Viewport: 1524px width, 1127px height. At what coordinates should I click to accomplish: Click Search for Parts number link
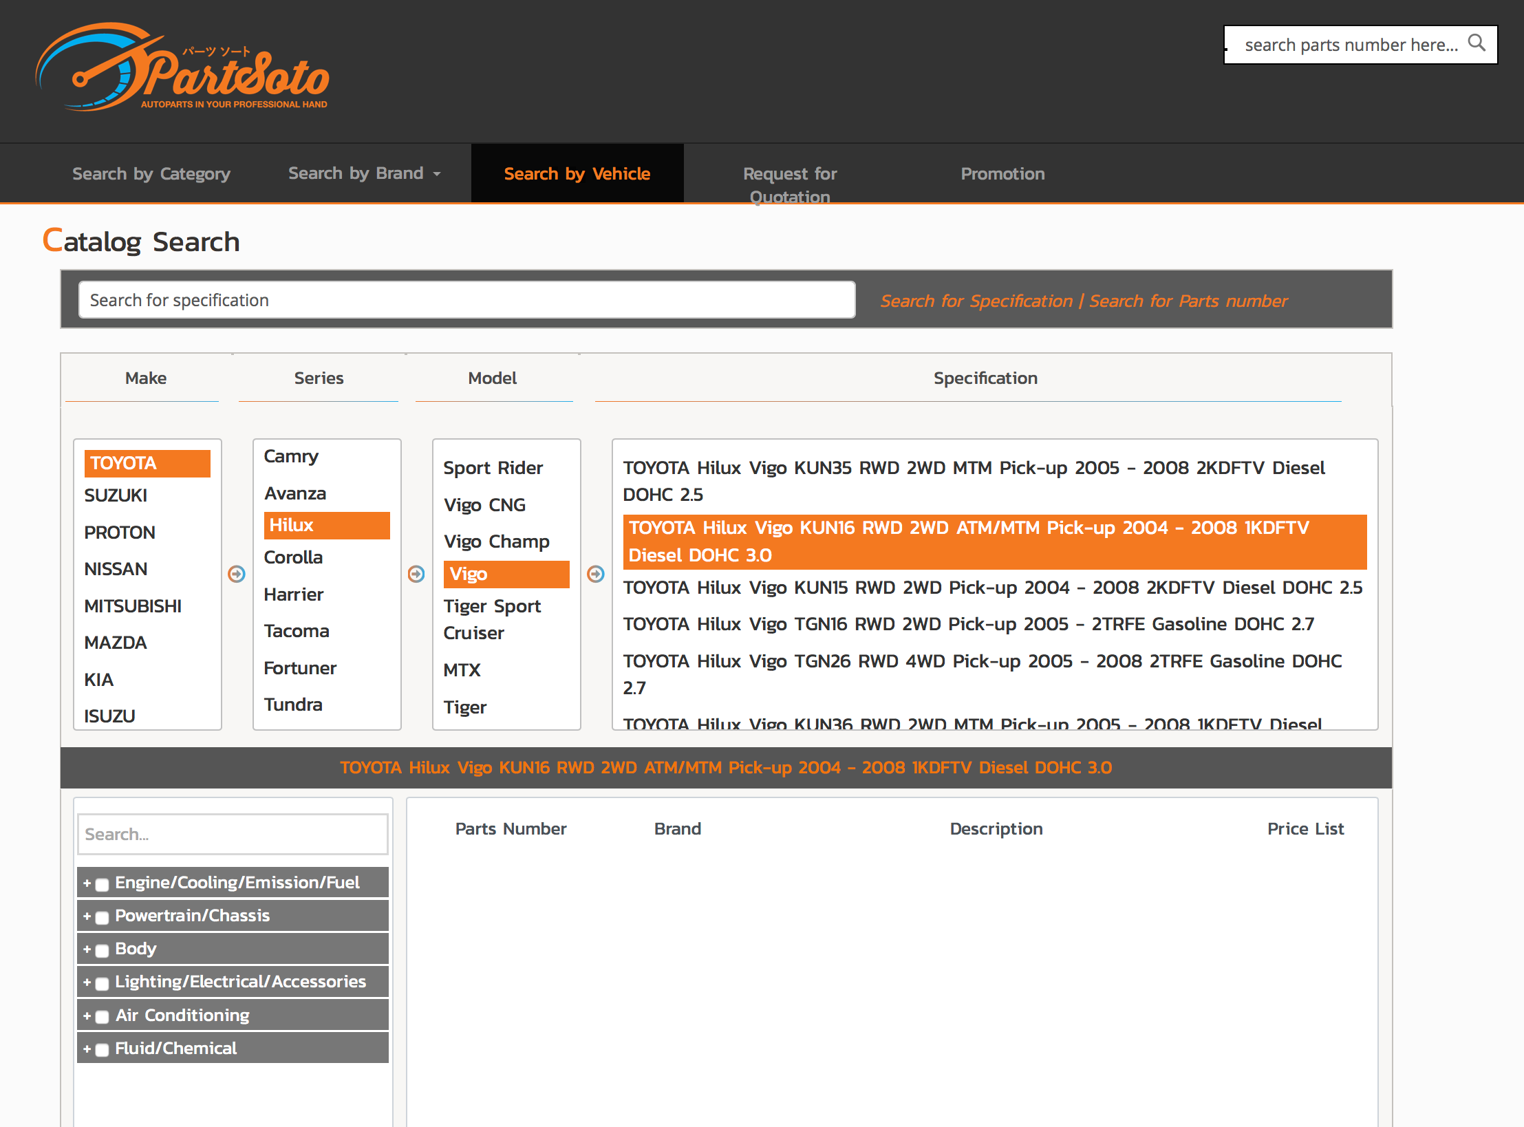(1188, 301)
